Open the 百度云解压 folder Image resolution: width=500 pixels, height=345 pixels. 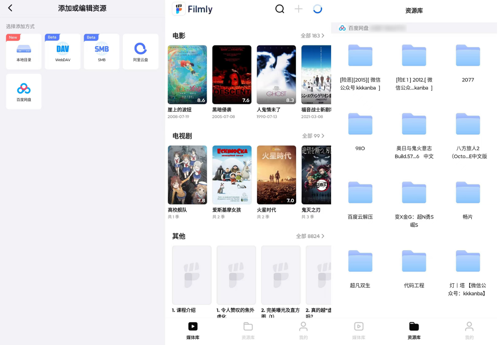[x=360, y=199]
